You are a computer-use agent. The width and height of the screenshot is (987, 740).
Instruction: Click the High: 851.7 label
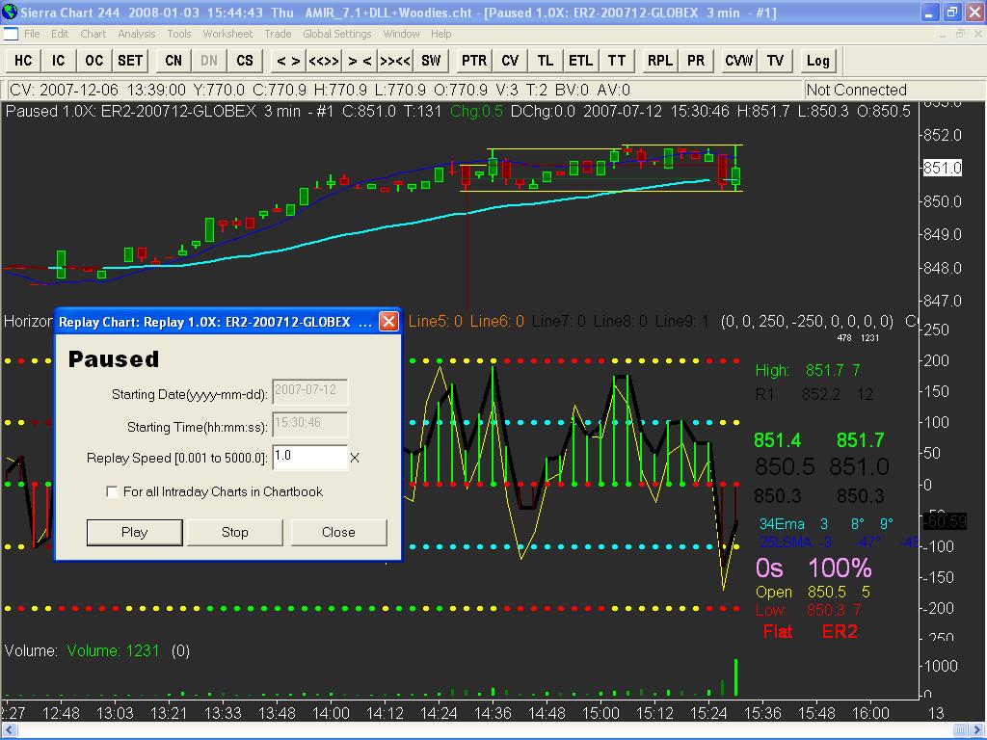point(808,370)
